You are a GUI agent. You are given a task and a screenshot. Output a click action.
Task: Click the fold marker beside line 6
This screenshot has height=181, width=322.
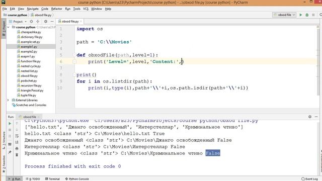click(x=74, y=61)
